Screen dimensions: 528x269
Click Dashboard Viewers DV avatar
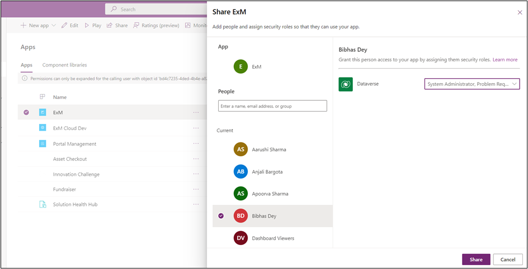pyautogui.click(x=241, y=238)
